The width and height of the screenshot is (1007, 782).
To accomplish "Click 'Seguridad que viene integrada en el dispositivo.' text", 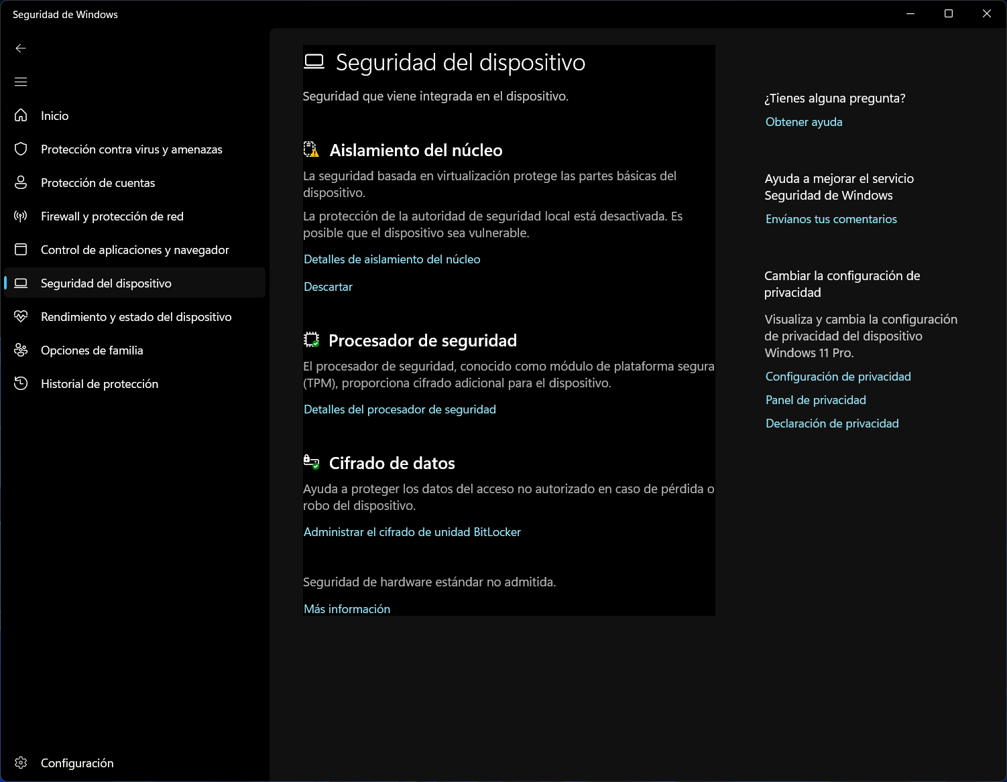I will (x=436, y=96).
